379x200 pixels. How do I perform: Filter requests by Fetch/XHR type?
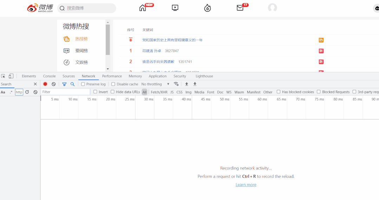159,92
